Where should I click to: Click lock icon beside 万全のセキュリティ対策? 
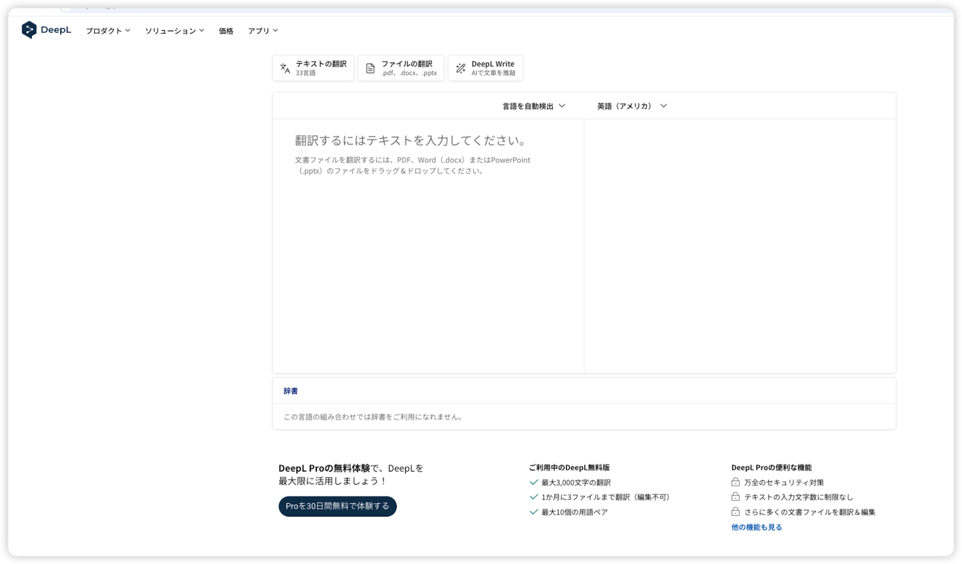pyautogui.click(x=735, y=482)
